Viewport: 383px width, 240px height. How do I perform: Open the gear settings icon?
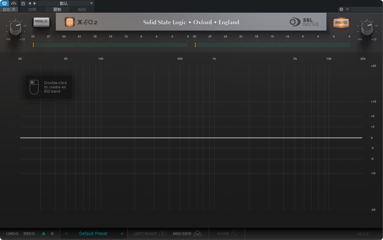[x=341, y=9]
